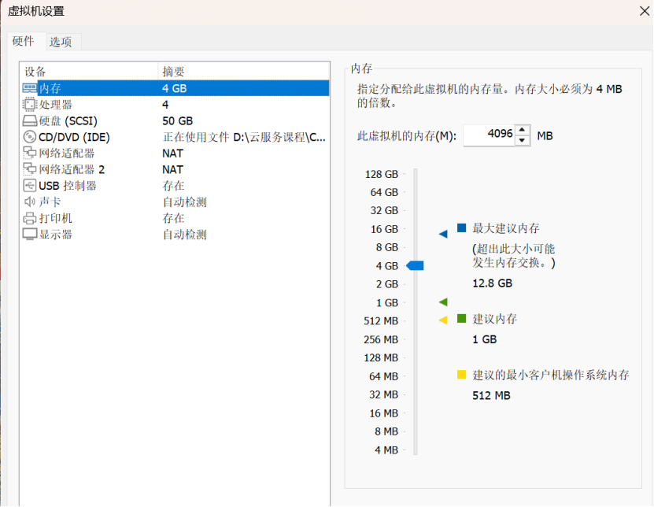Image resolution: width=654 pixels, height=507 pixels.
Task: Click the 32 MB mark on the memory scale
Action: 384,394
